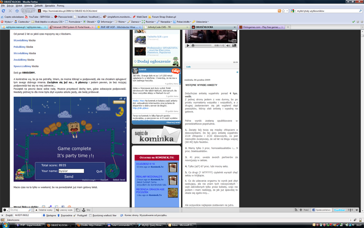Viewport: 364px width, 228px height.
Task: Click the stop loading X icon
Action: tap(10, 11)
